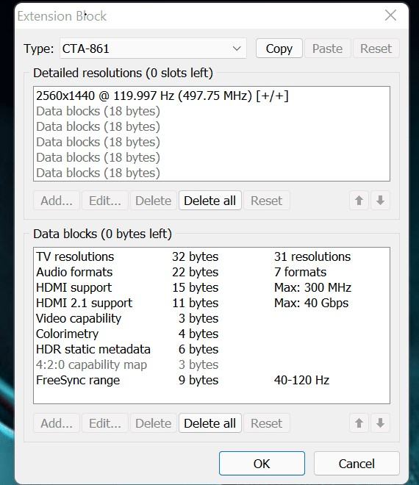Confirm with the OK button
This screenshot has height=485, width=419.
(262, 464)
